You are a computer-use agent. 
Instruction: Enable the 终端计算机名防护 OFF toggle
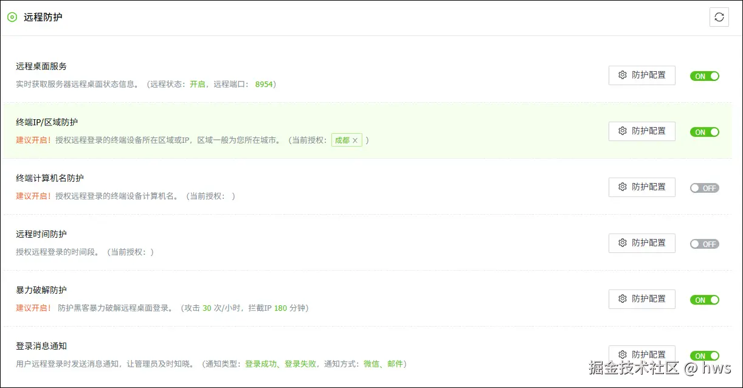(x=704, y=188)
